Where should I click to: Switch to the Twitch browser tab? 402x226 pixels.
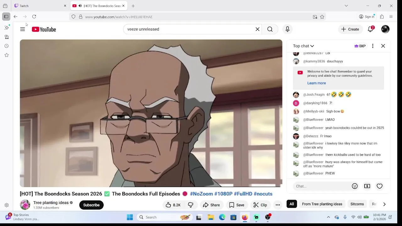tap(41, 6)
